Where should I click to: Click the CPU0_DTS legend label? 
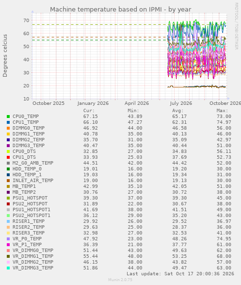24,151
